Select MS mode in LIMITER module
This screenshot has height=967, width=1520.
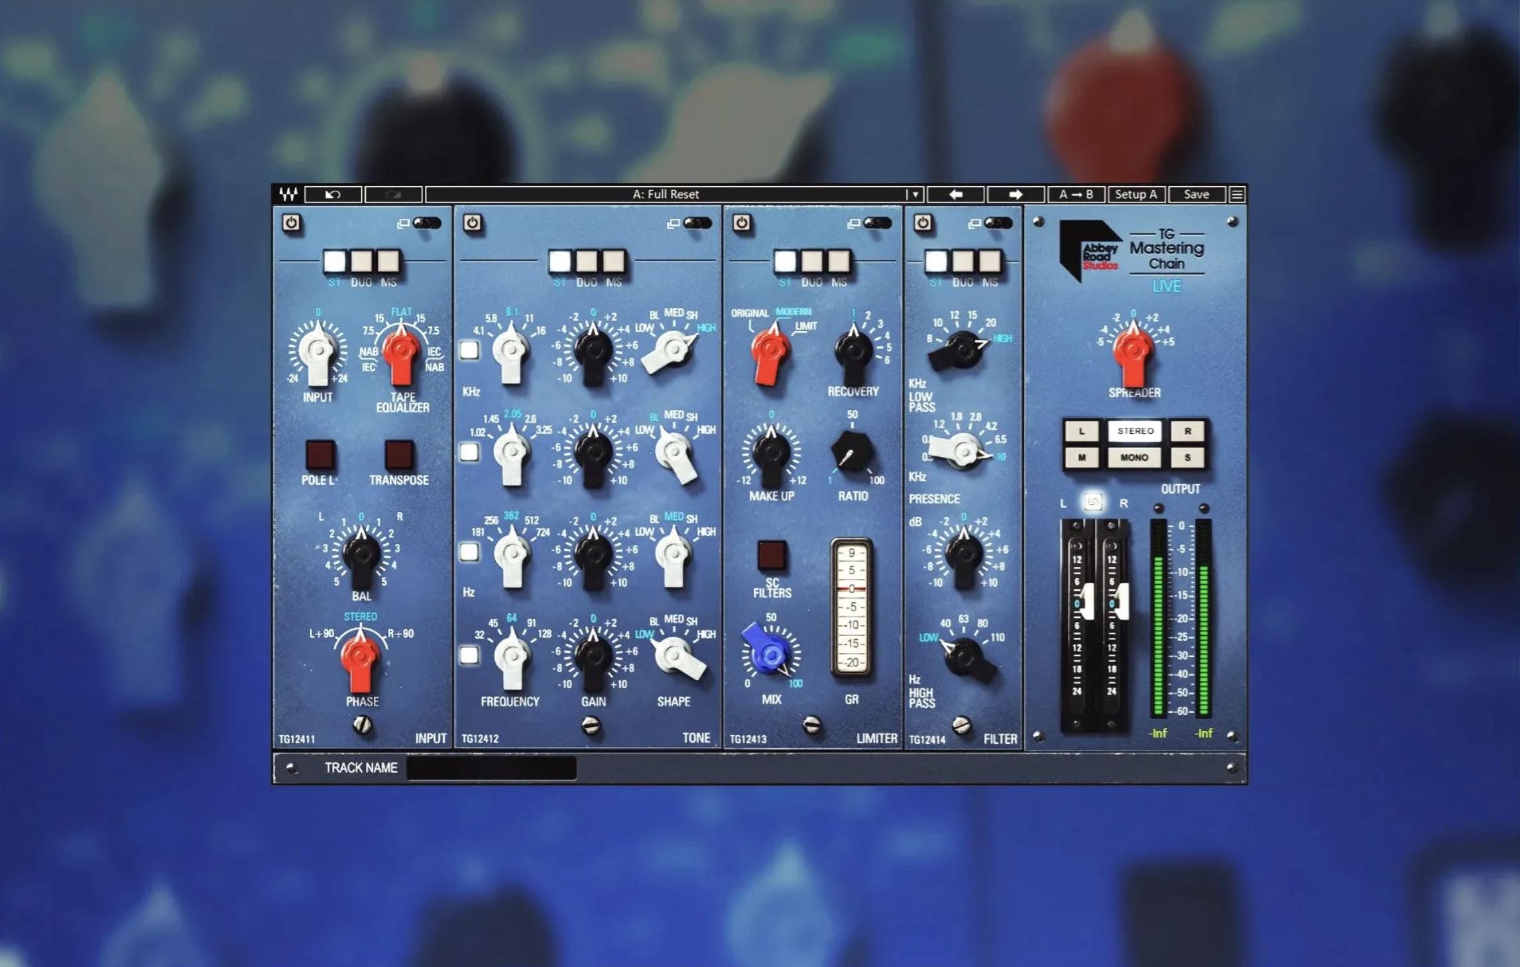click(x=839, y=261)
